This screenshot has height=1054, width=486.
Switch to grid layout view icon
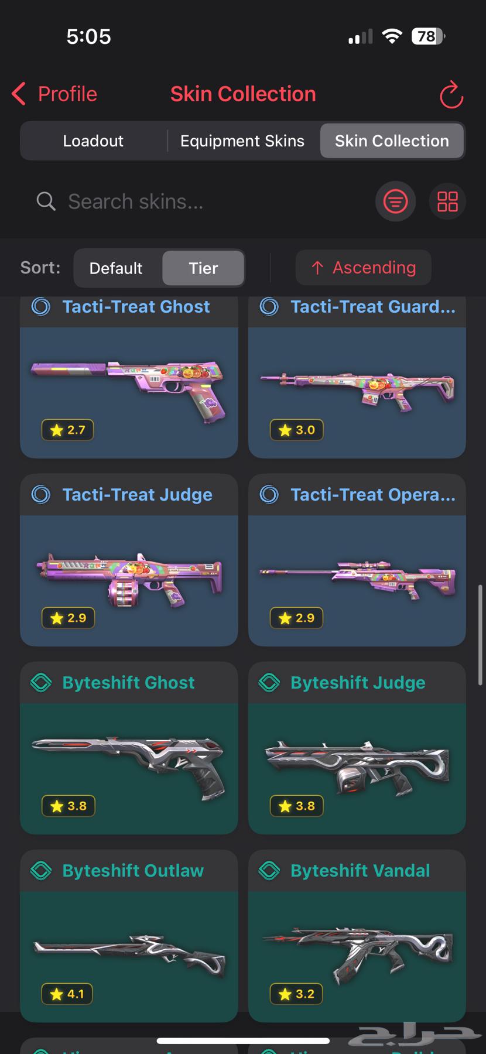(447, 202)
